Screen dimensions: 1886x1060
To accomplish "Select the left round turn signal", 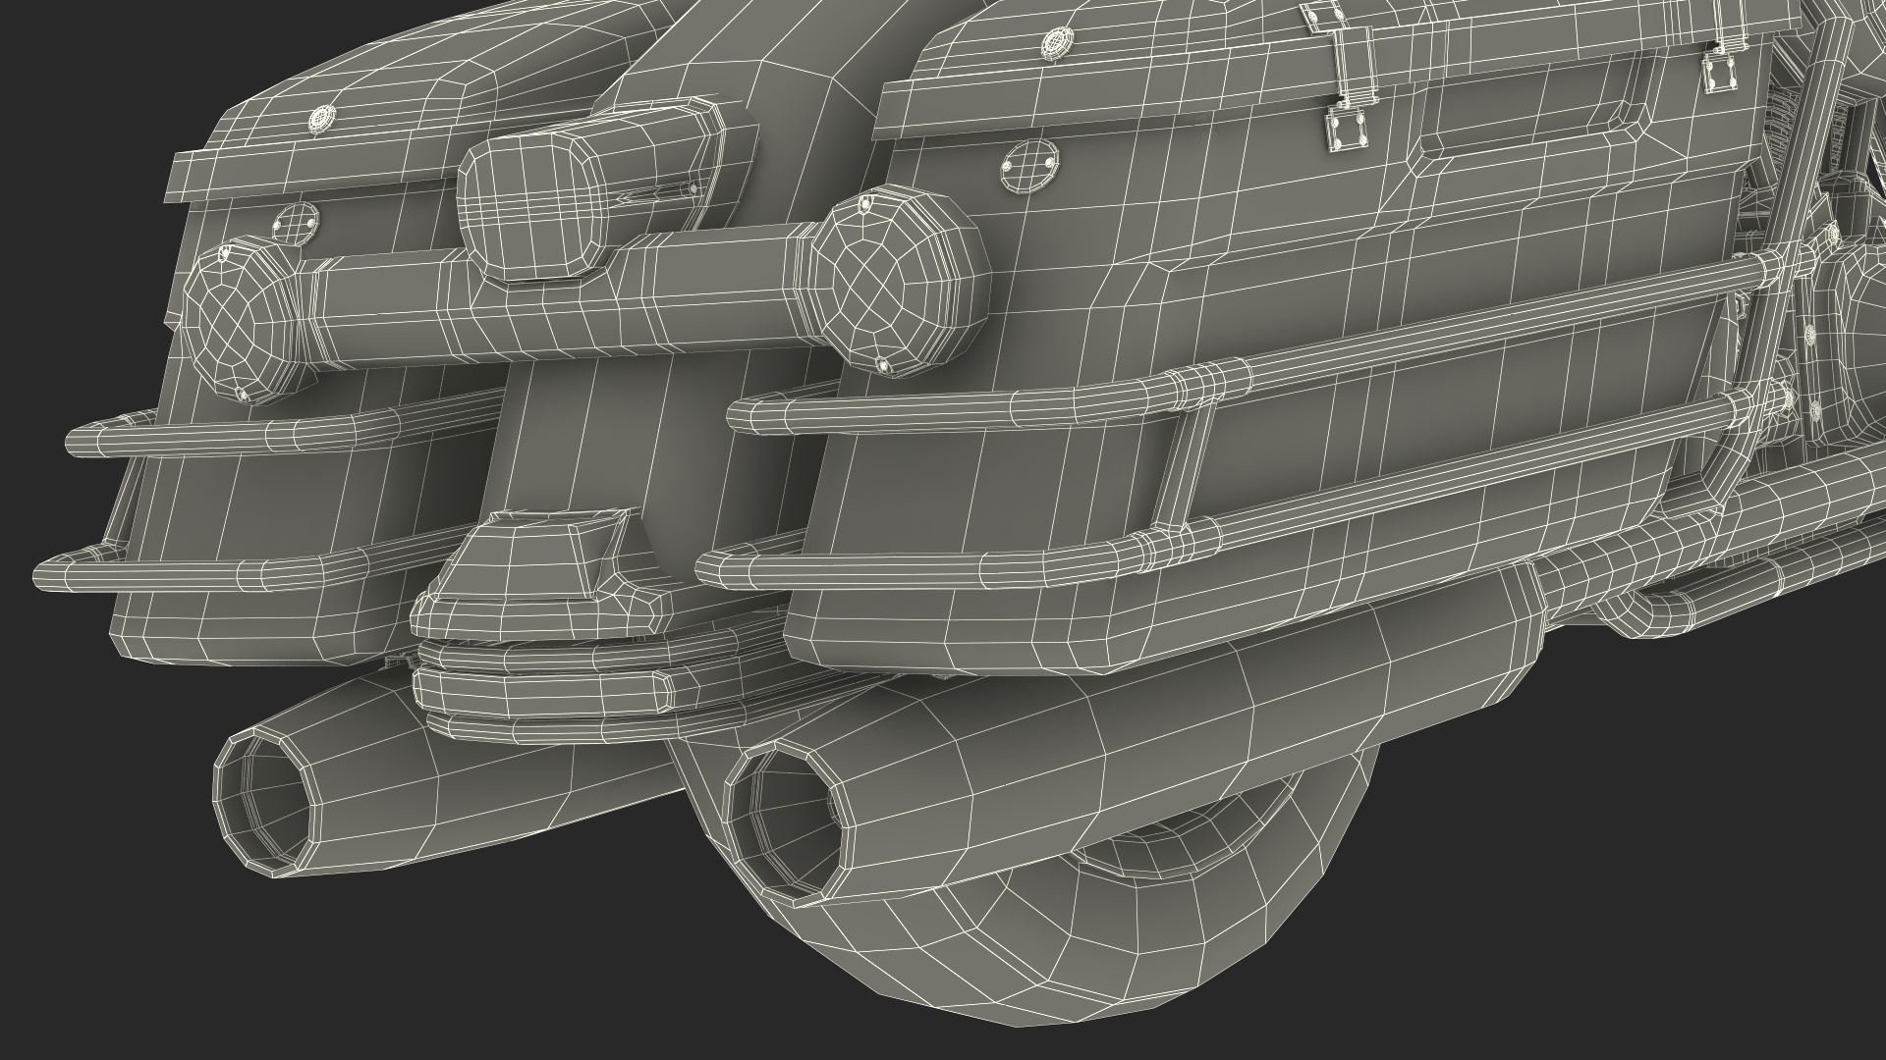I will coord(242,321).
